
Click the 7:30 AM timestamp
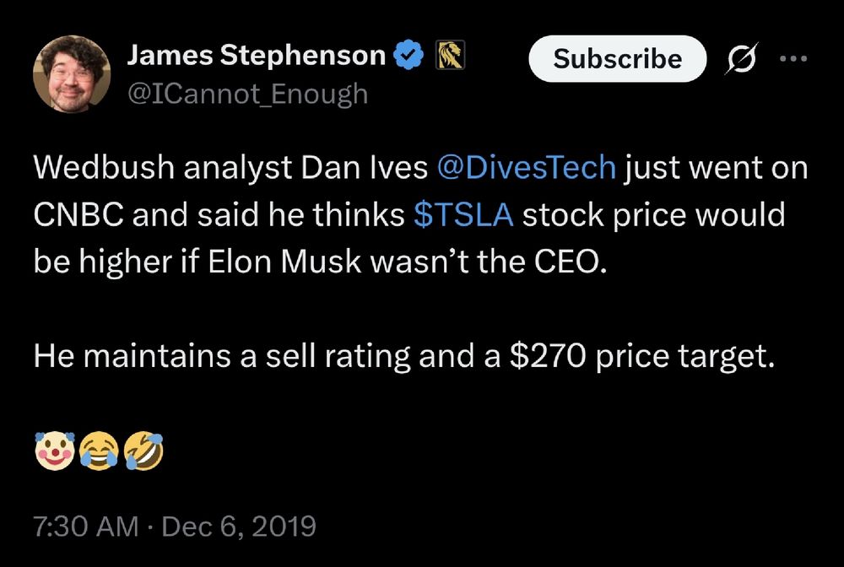(84, 526)
